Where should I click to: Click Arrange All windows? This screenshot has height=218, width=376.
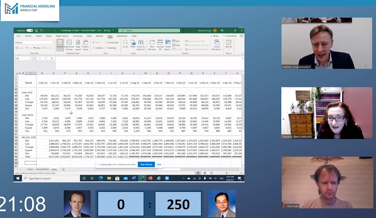pyautogui.click(x=160, y=45)
